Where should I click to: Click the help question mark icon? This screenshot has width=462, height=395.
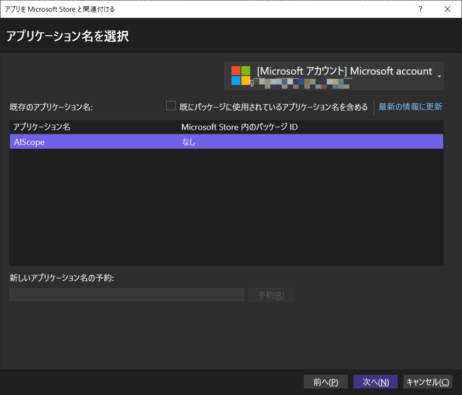coord(420,9)
